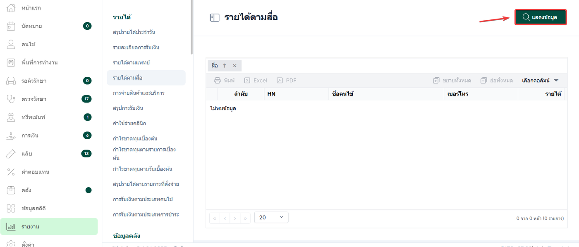The height and width of the screenshot is (247, 579).
Task: Open สรุปรายได้ประจำวัน report
Action: pyautogui.click(x=134, y=32)
